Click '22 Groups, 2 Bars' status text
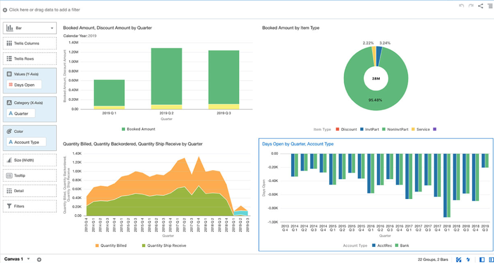 (433, 260)
